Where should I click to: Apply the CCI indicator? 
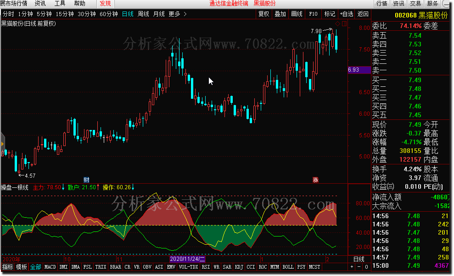click(251, 267)
